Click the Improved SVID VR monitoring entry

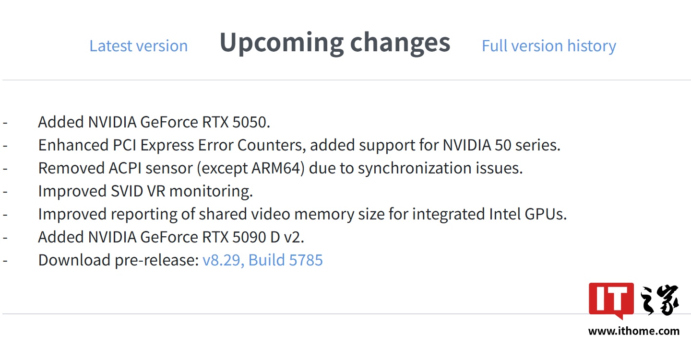click(145, 191)
